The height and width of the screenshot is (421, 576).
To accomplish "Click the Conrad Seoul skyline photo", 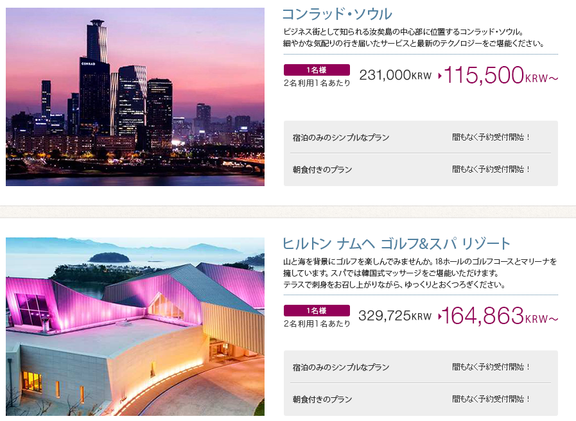I will 135,97.
